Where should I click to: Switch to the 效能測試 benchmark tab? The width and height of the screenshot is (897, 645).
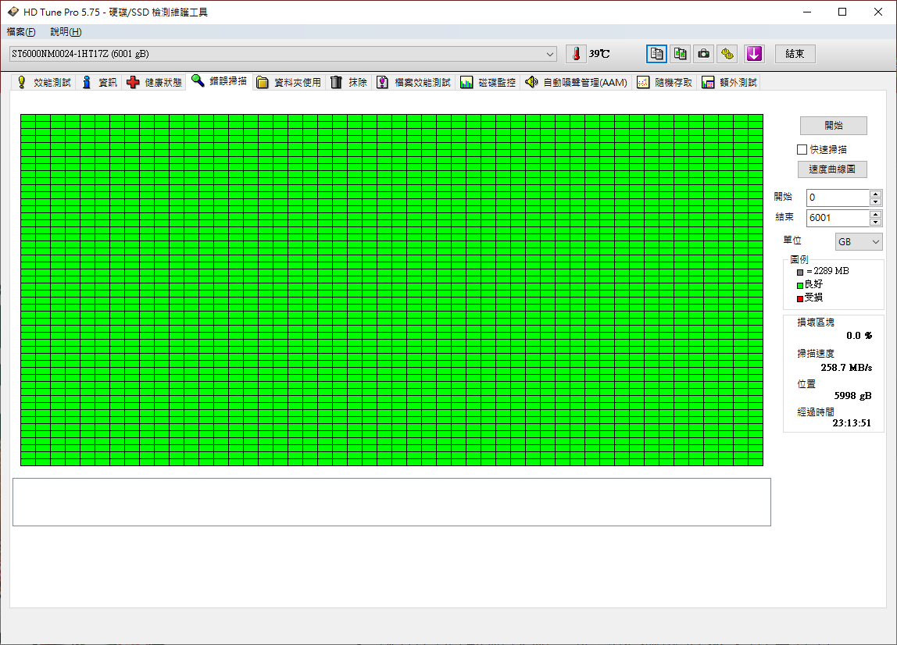(44, 82)
